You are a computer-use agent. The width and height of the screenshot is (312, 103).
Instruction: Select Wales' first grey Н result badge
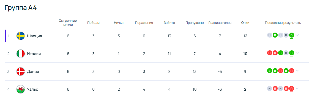coord(269,88)
